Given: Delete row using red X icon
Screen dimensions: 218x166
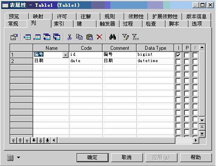Looking at the screenshot, I should [99, 37].
